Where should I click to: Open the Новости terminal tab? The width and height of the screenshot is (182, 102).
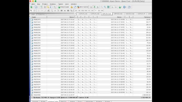64,101
